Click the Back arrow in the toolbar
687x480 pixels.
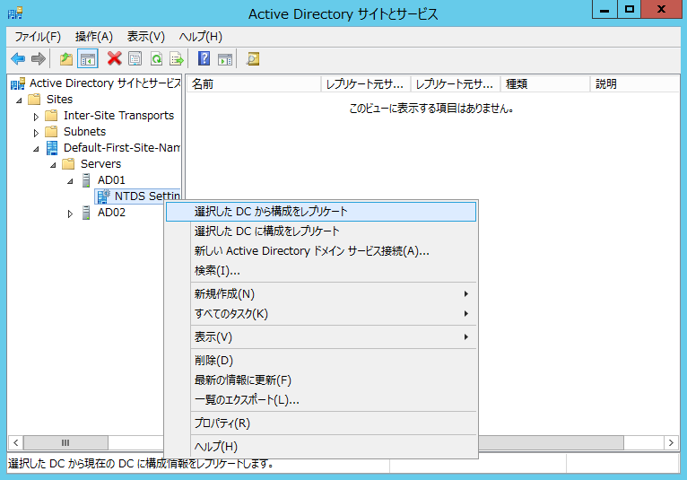click(x=18, y=59)
